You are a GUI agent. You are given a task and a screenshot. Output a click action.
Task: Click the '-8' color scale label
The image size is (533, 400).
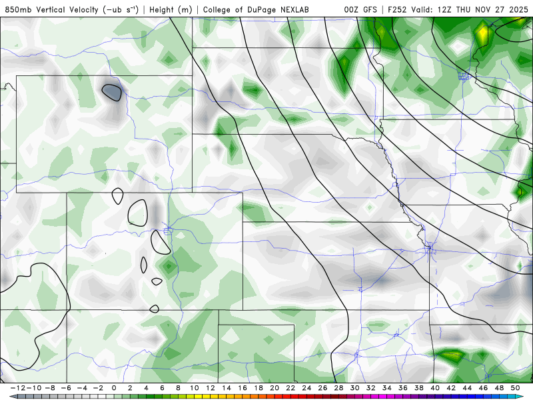[x=50, y=388]
